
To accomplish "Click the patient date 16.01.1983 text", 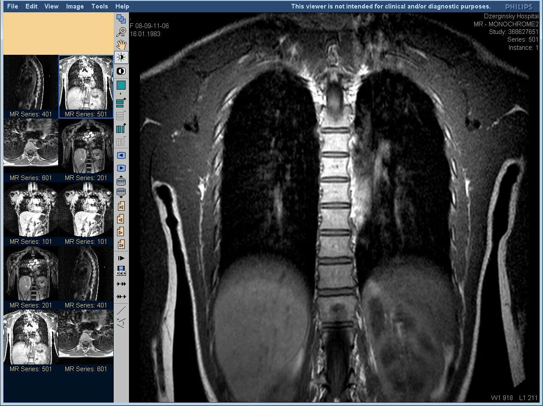I will click(145, 34).
